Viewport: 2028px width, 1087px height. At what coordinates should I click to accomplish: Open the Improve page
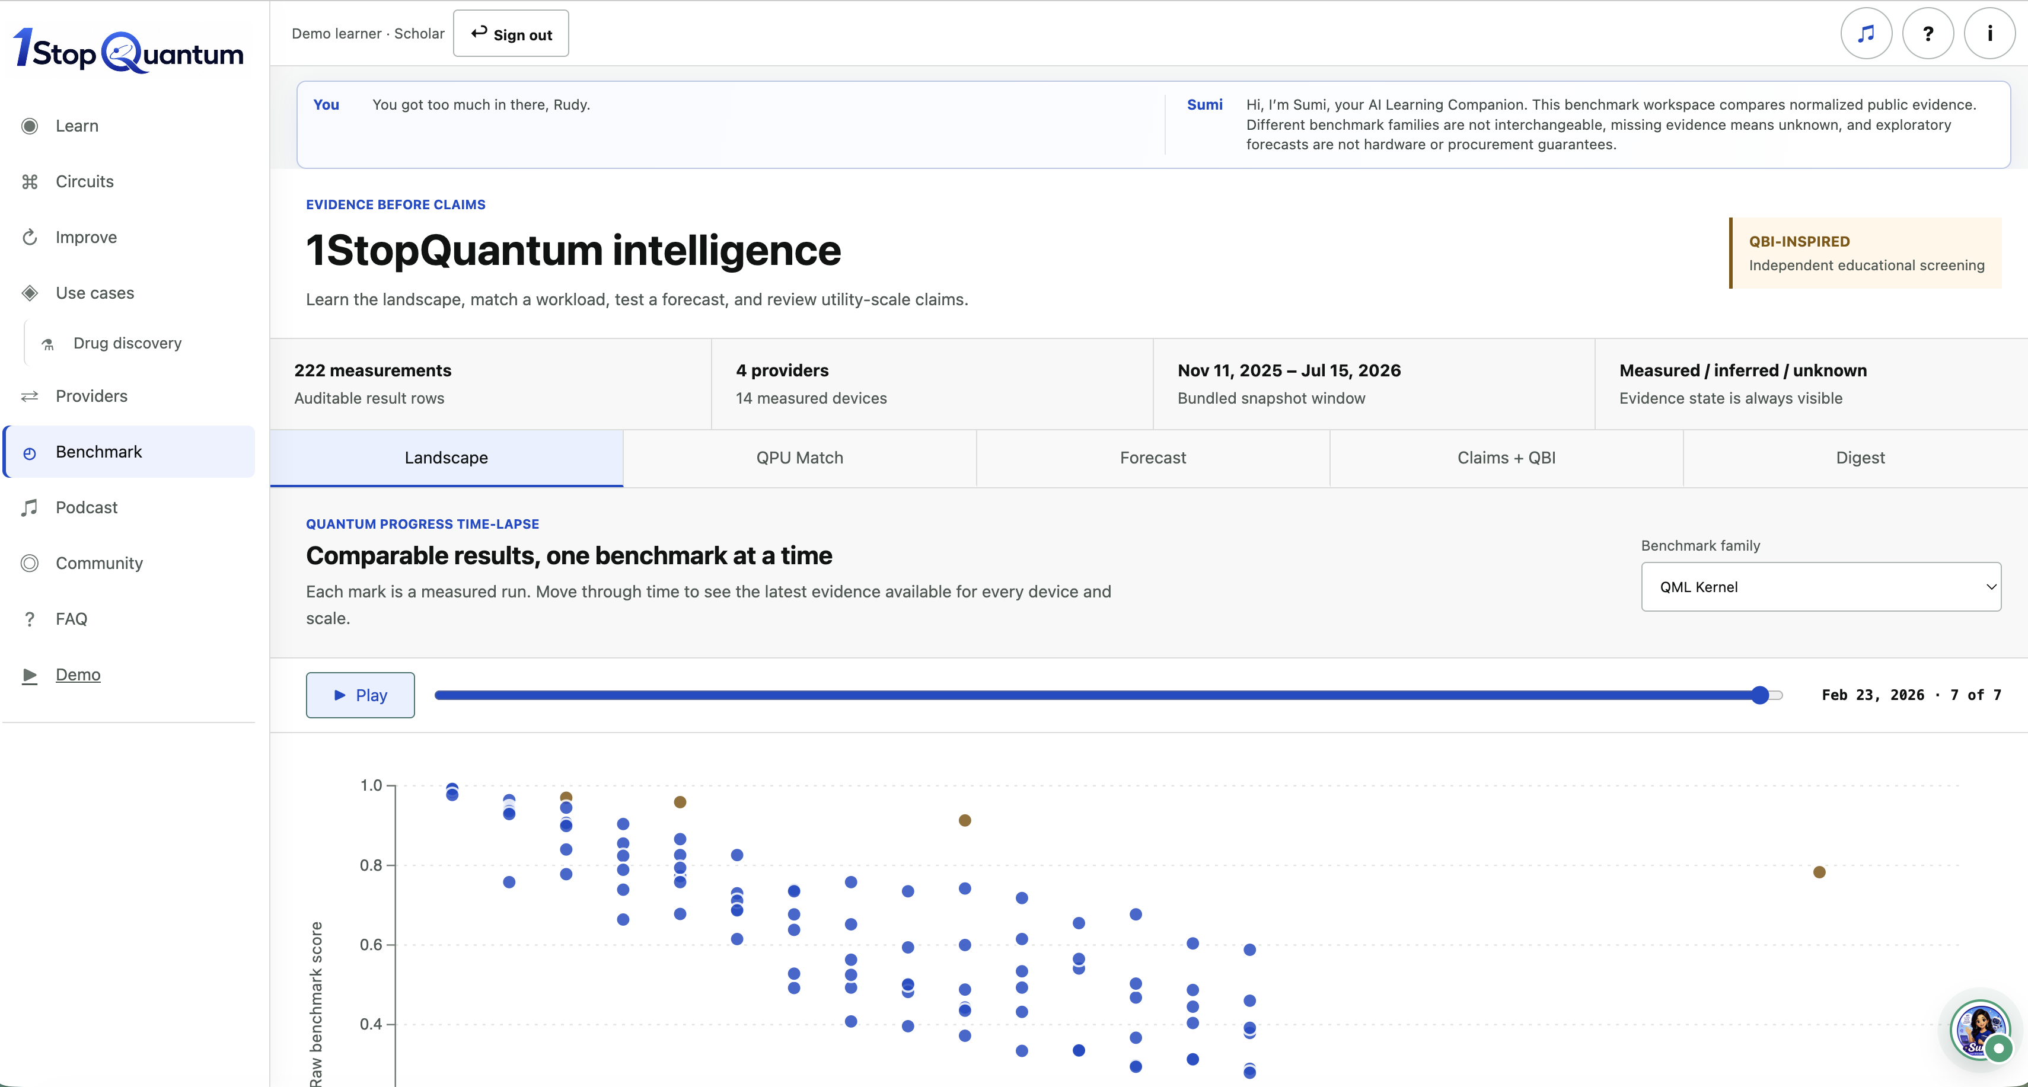[129, 238]
